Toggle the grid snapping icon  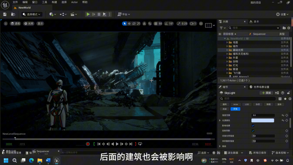pyautogui.click(x=156, y=24)
